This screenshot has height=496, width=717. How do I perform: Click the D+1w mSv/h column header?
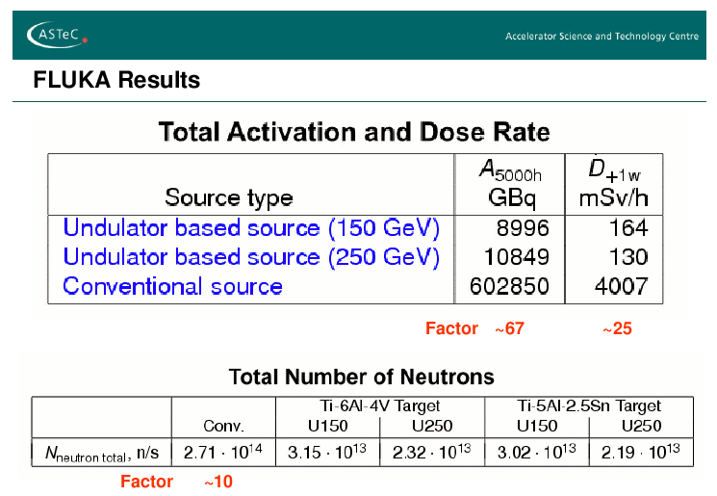pyautogui.click(x=613, y=185)
